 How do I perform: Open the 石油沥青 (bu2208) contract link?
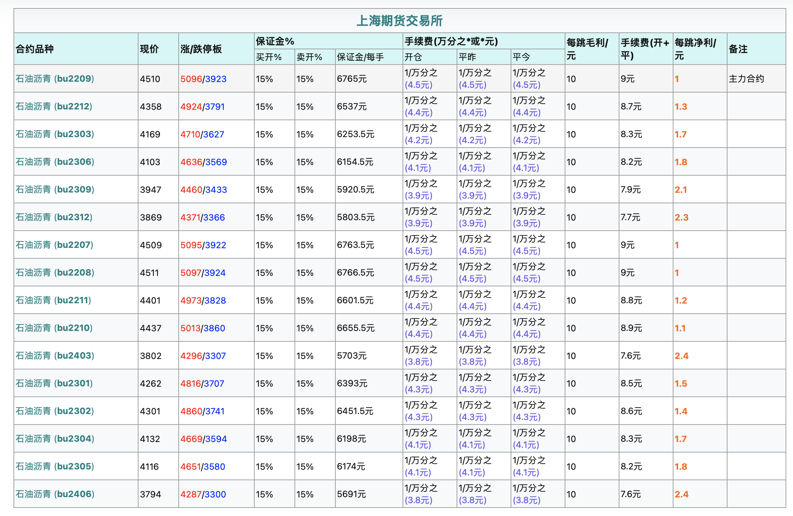tap(55, 273)
